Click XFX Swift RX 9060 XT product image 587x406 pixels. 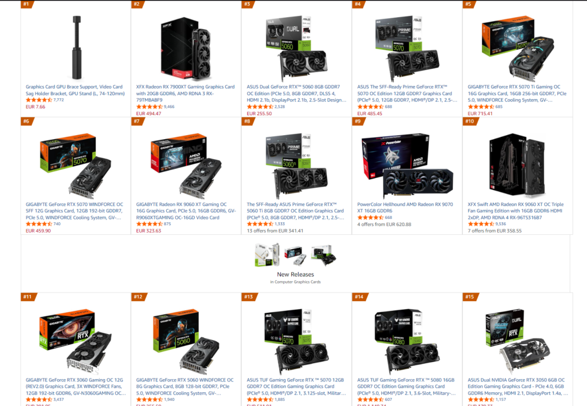pyautogui.click(x=517, y=165)
